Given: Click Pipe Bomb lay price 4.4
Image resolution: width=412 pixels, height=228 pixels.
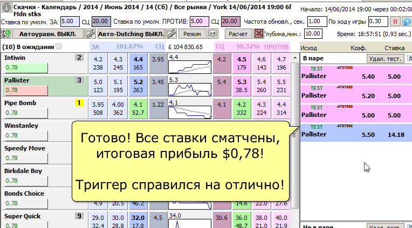Looking at the screenshot, I should coord(281,108).
